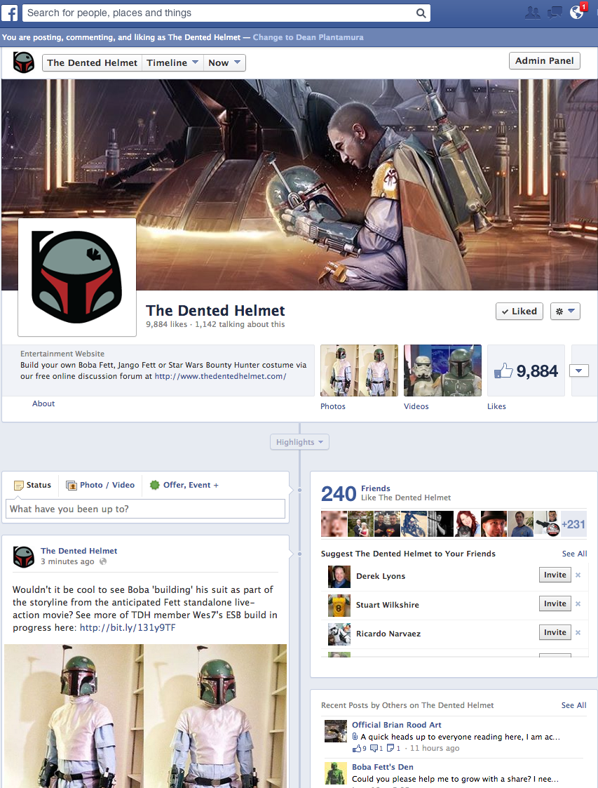Click See All for recent posts
The width and height of the screenshot is (598, 788).
(574, 705)
